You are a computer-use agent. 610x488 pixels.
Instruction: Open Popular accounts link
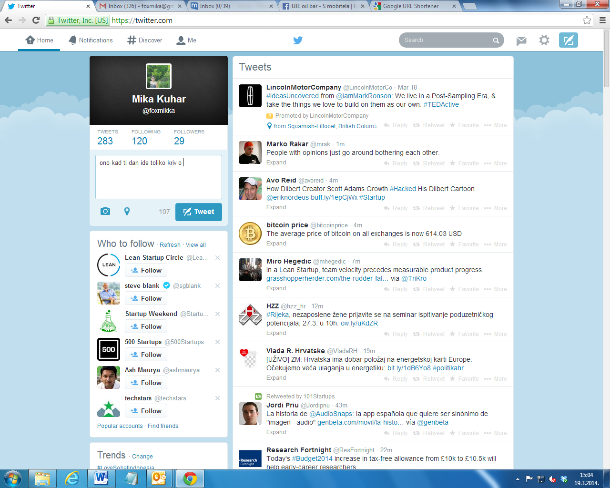120,426
